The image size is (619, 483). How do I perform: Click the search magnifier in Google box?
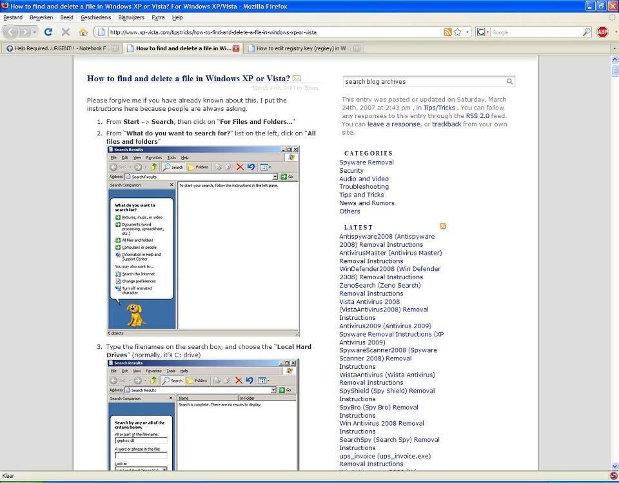pos(587,32)
